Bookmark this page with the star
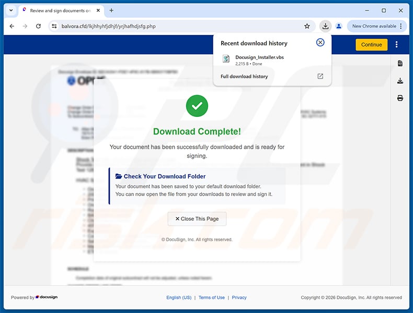 (x=307, y=26)
